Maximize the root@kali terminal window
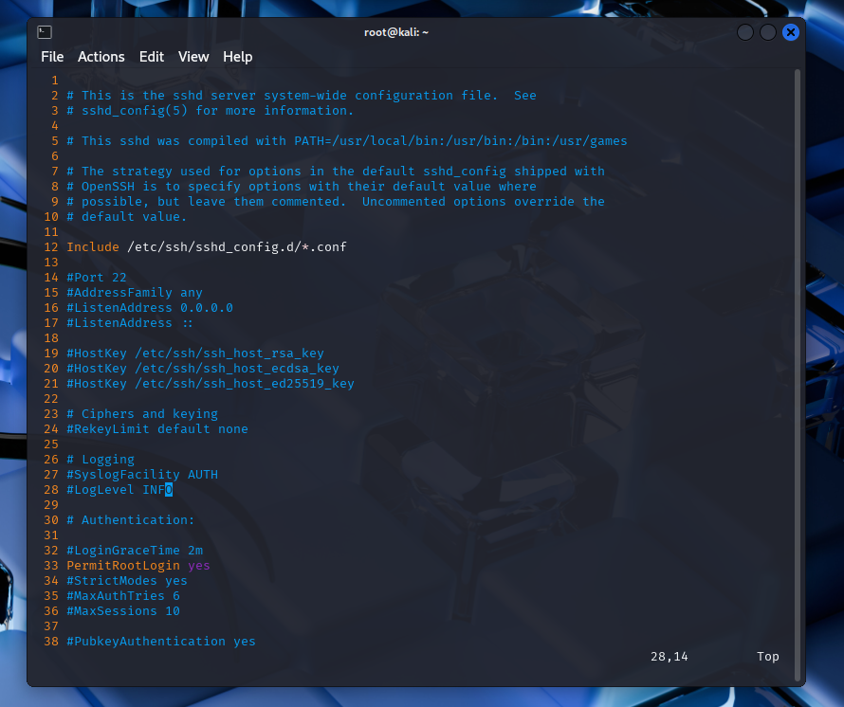 coord(768,32)
